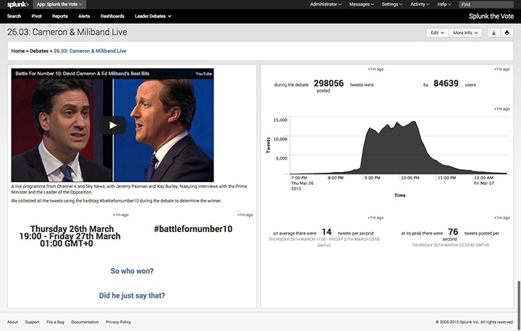Click the #battlefornumber10 hashtag text
Viewport: 521px width, 331px height.
pyautogui.click(x=193, y=229)
